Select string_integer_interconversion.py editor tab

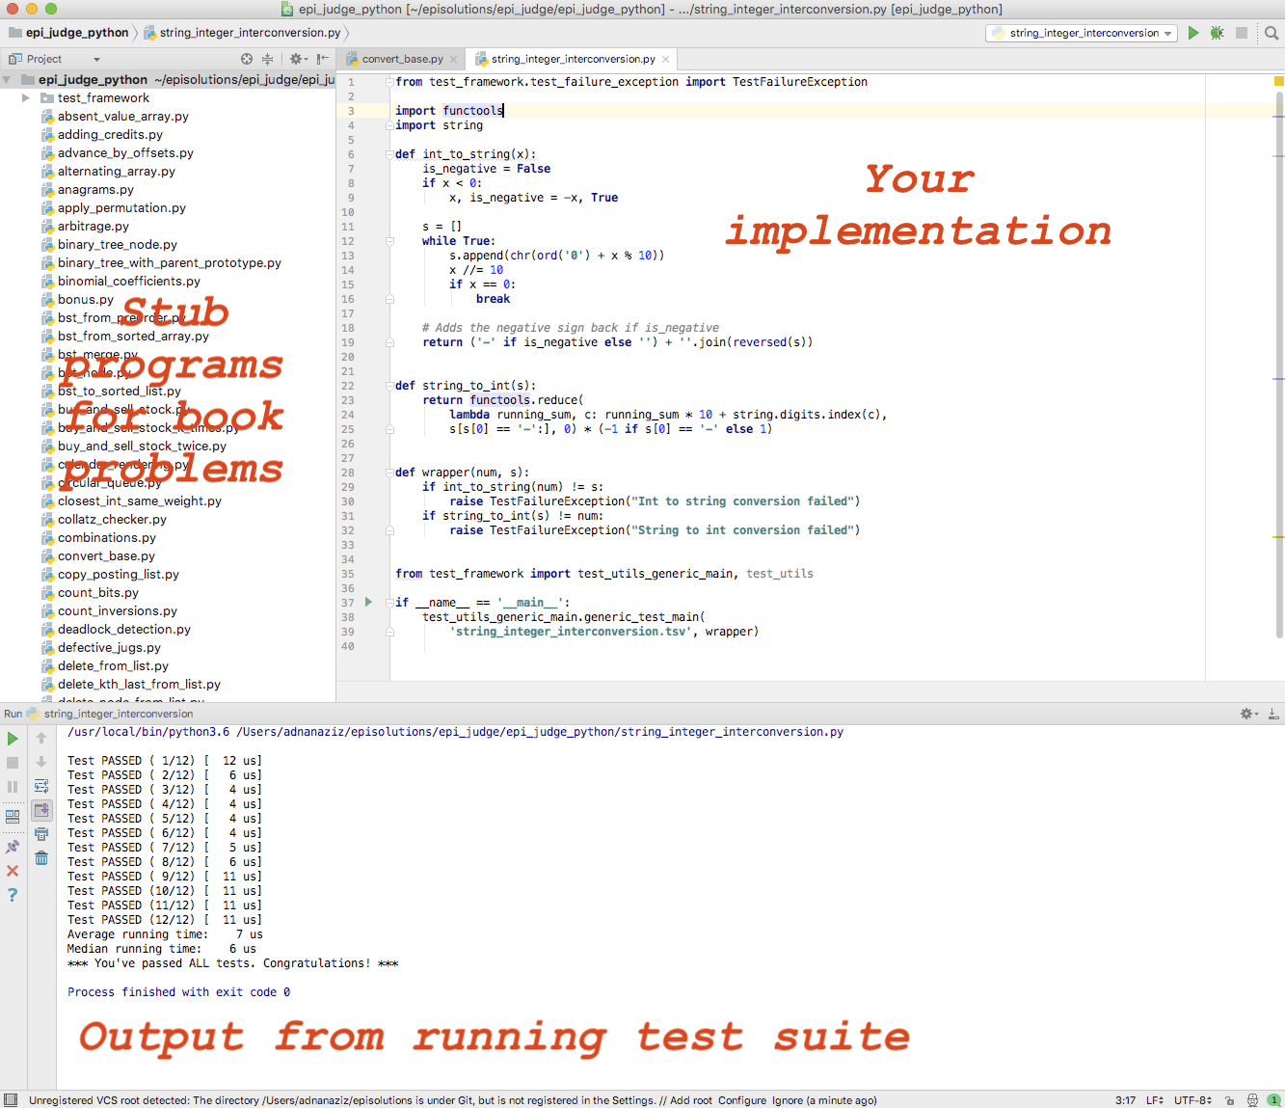[573, 59]
